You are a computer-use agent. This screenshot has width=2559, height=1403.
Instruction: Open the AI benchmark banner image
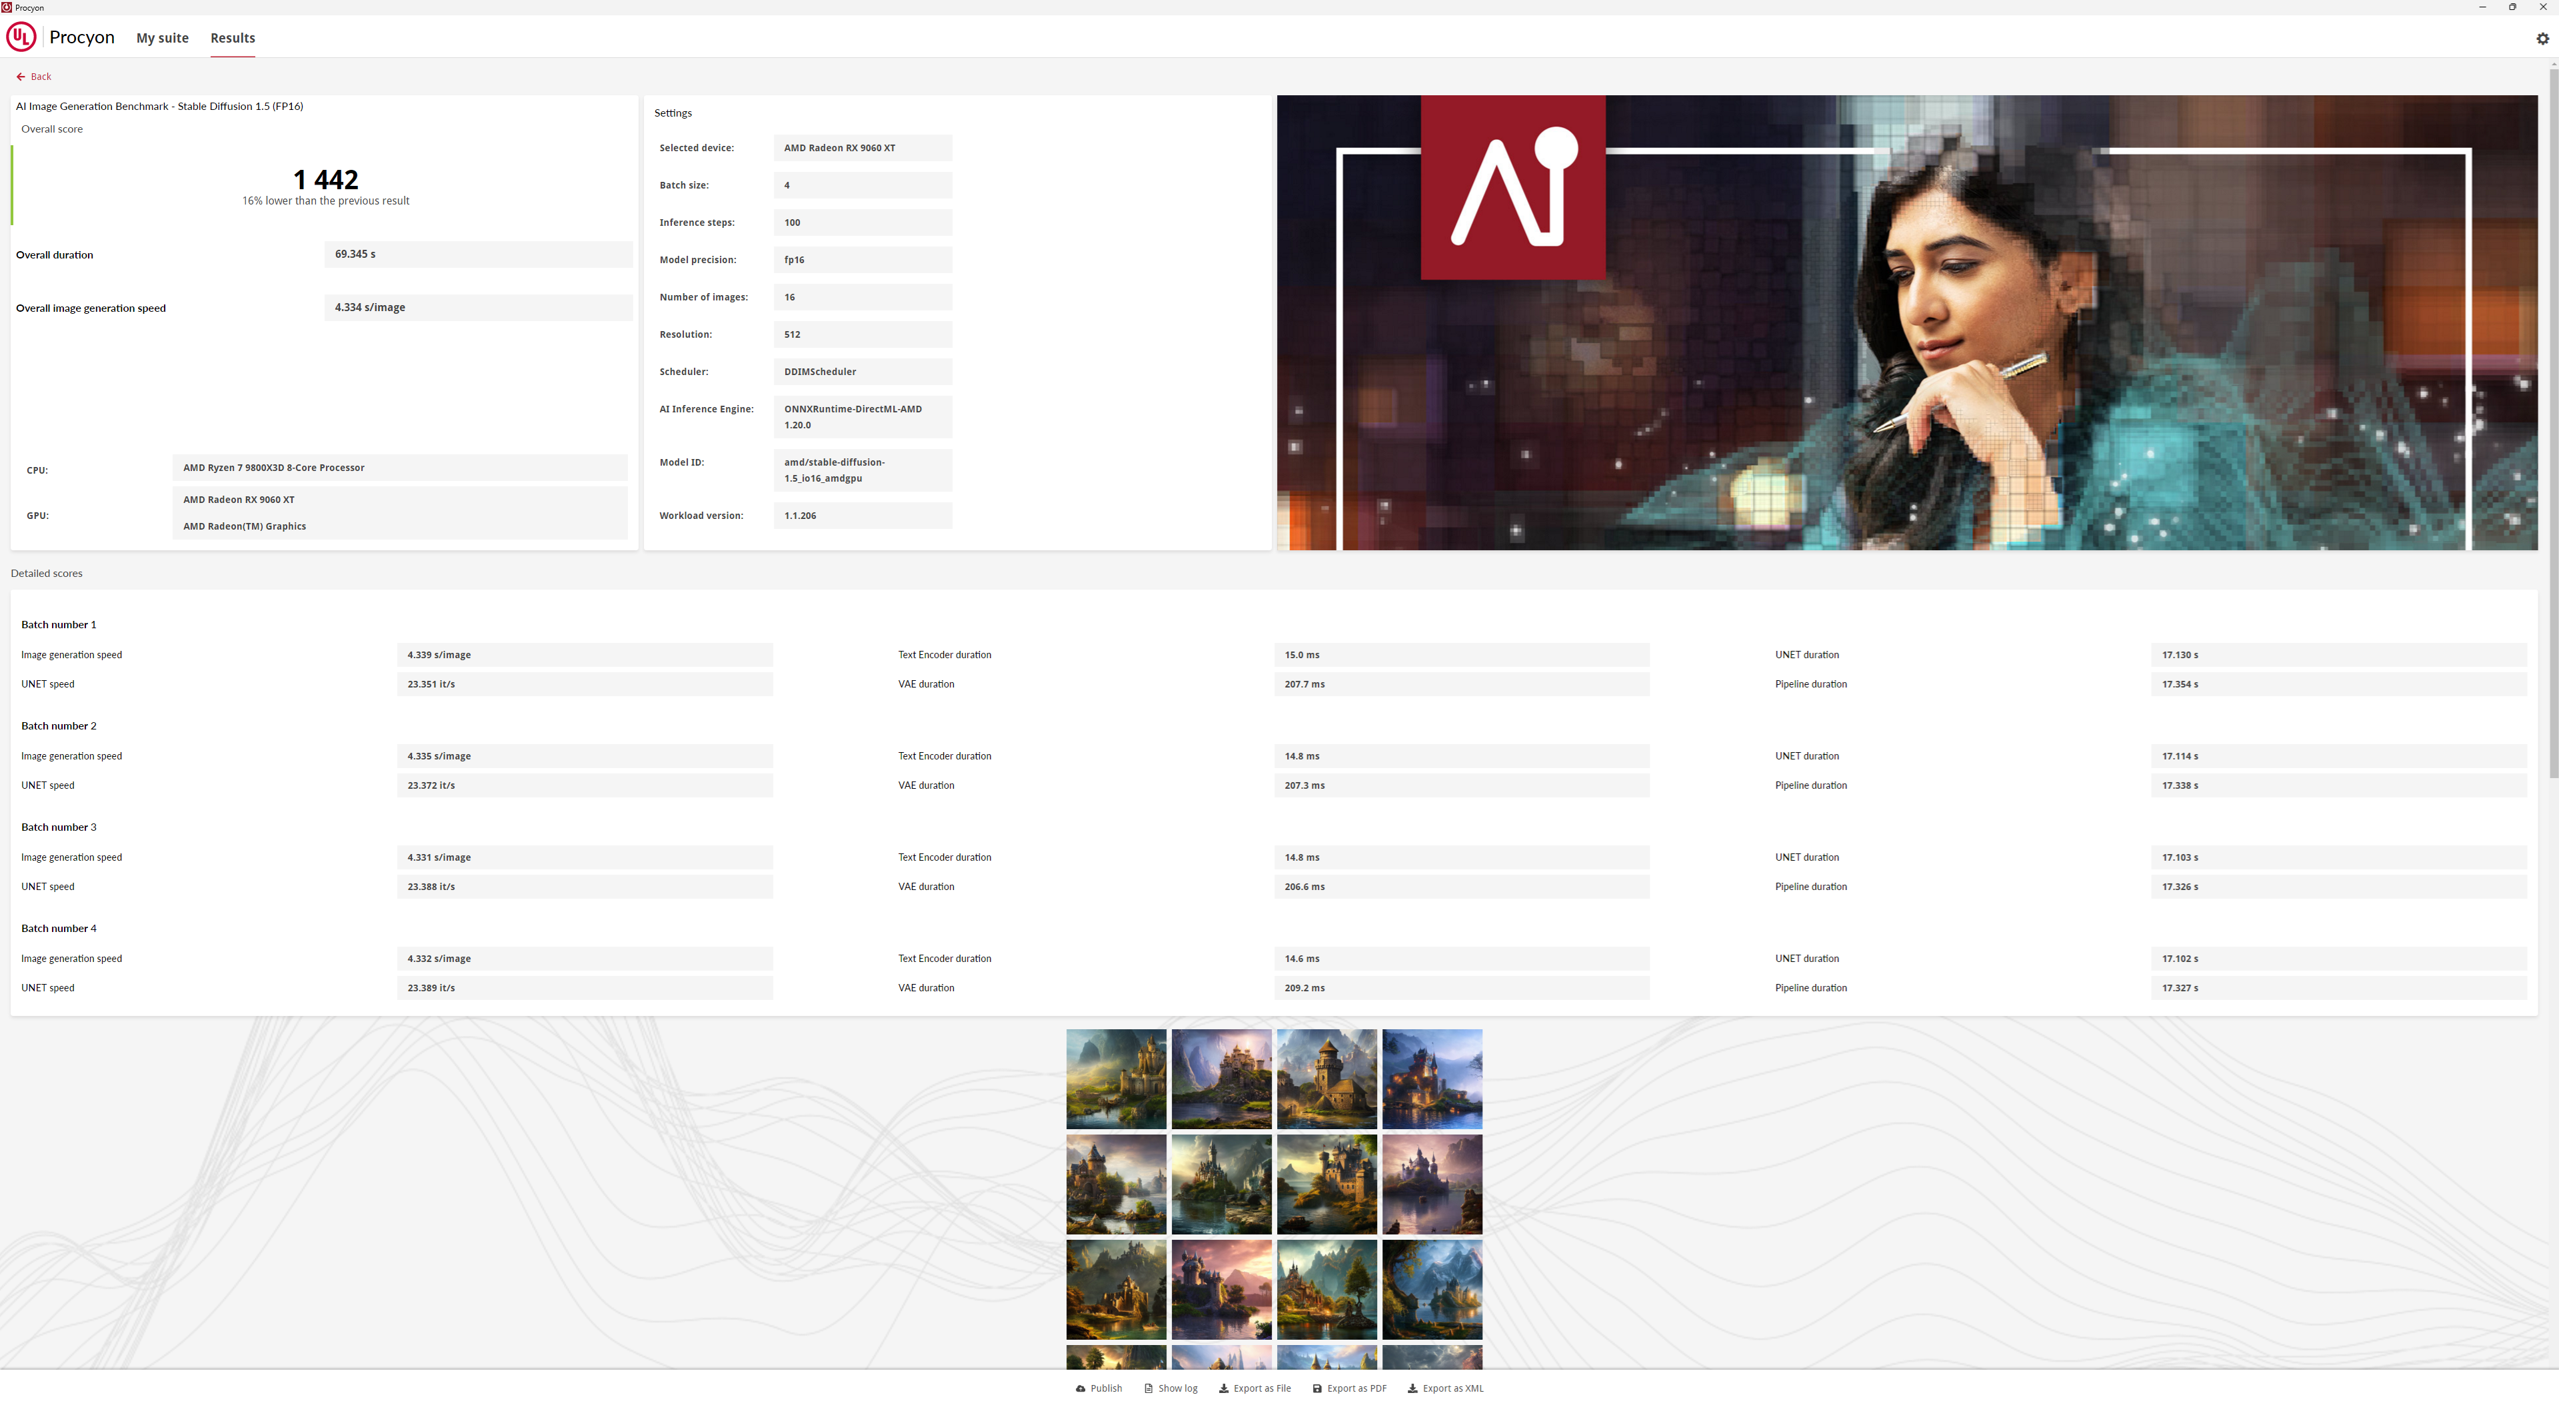click(x=1906, y=322)
